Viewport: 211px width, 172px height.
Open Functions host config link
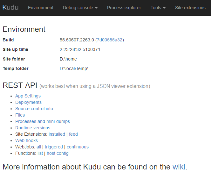(x=58, y=153)
